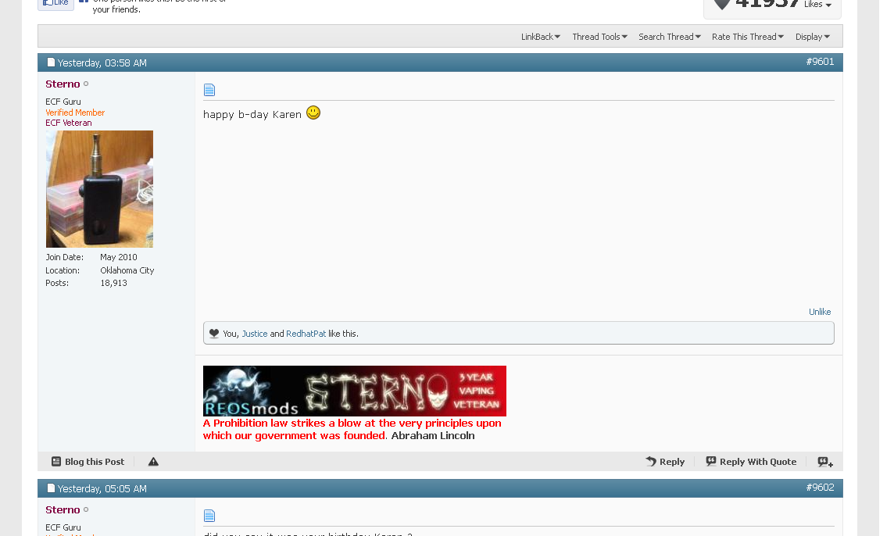Open permalink for post #9602
Viewport: 894px width, 536px height.
click(x=820, y=488)
